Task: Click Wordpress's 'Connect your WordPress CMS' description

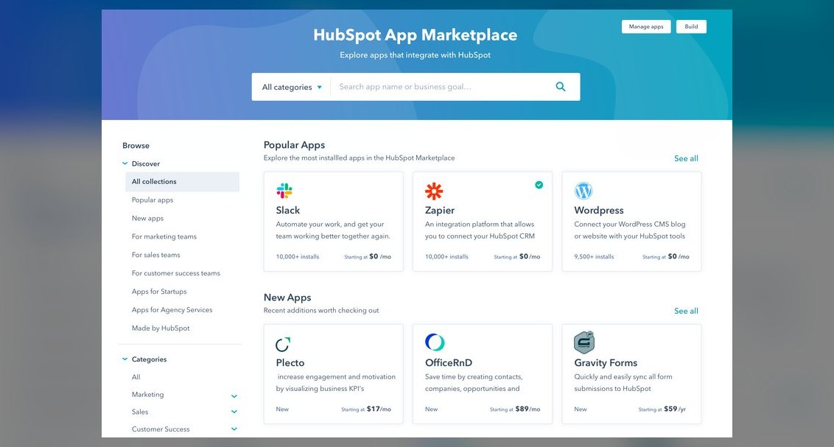Action: pos(630,230)
